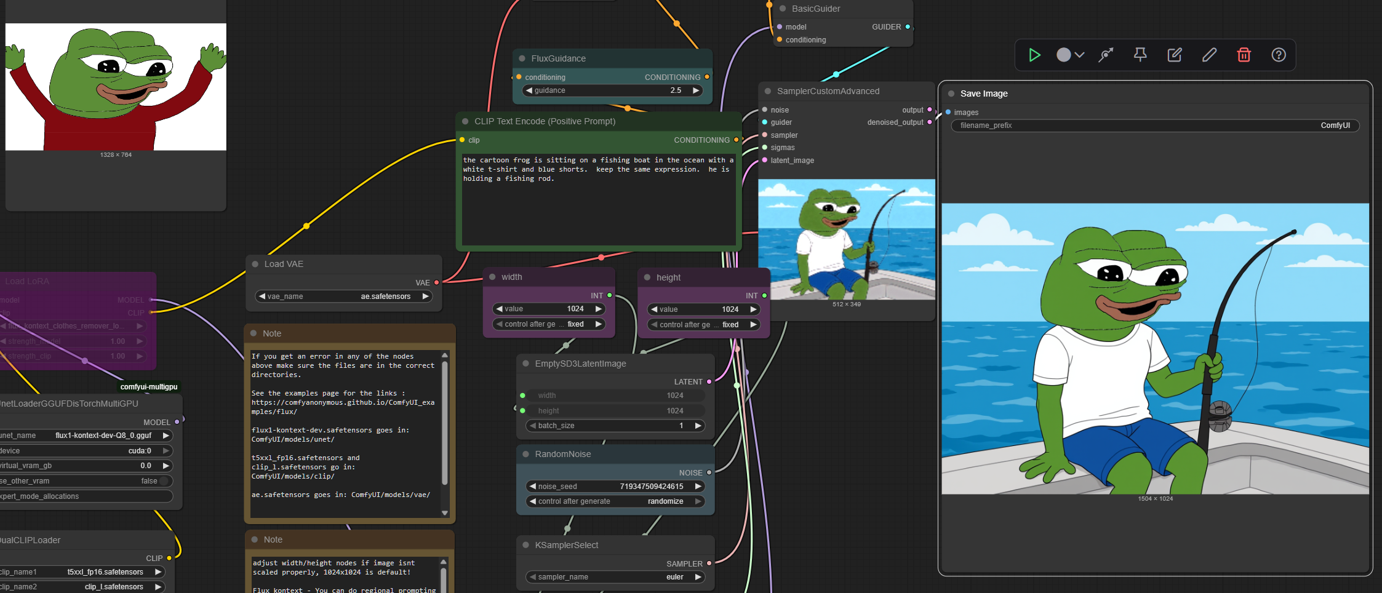This screenshot has height=593, width=1382.
Task: Collapse the EmptySD3LatentImage node
Action: (525, 364)
